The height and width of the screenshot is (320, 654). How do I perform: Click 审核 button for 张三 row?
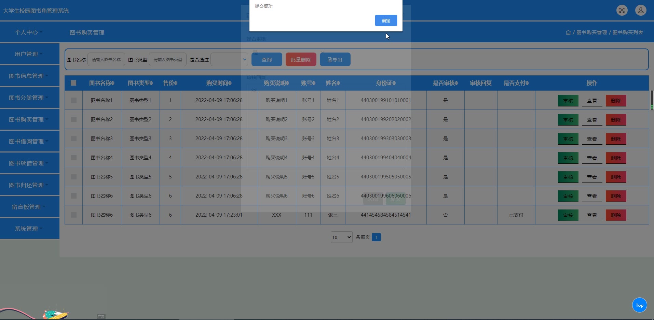568,215
